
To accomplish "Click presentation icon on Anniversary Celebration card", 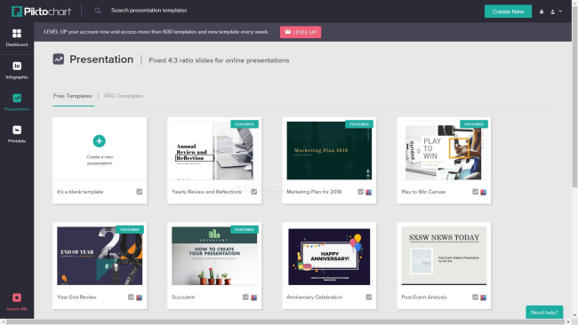I will [369, 297].
